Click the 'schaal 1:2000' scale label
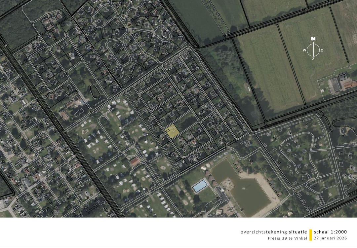Viewport: 357px width, 248px height. [x=330, y=232]
